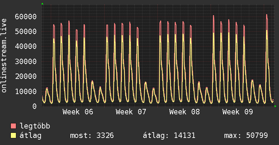Click the 'max: 50799' statistic

(246, 136)
